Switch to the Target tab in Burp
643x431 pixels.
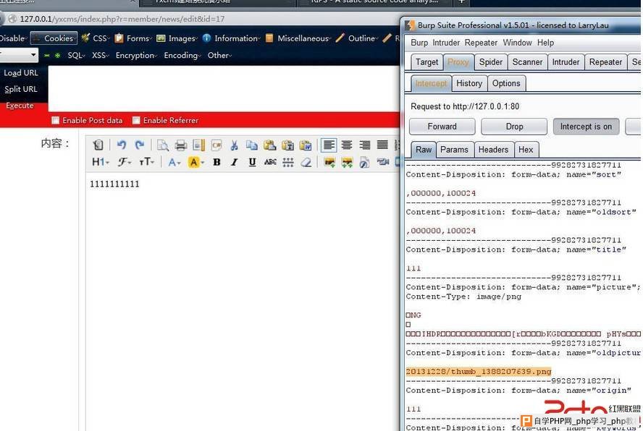[427, 62]
